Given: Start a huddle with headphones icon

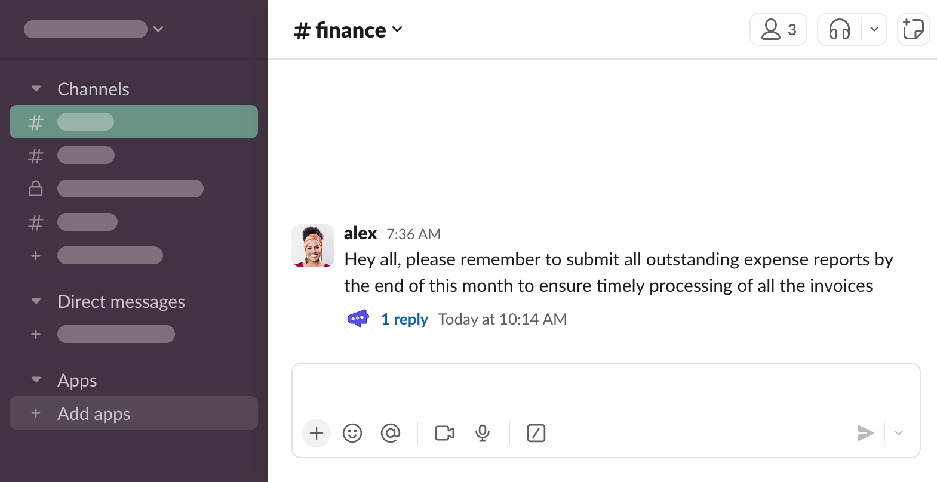Looking at the screenshot, I should [840, 29].
